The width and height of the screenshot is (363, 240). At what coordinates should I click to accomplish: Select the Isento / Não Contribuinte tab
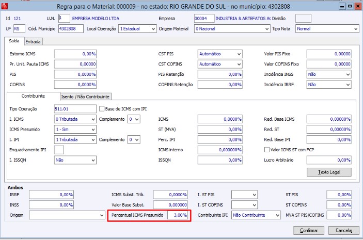click(86, 97)
